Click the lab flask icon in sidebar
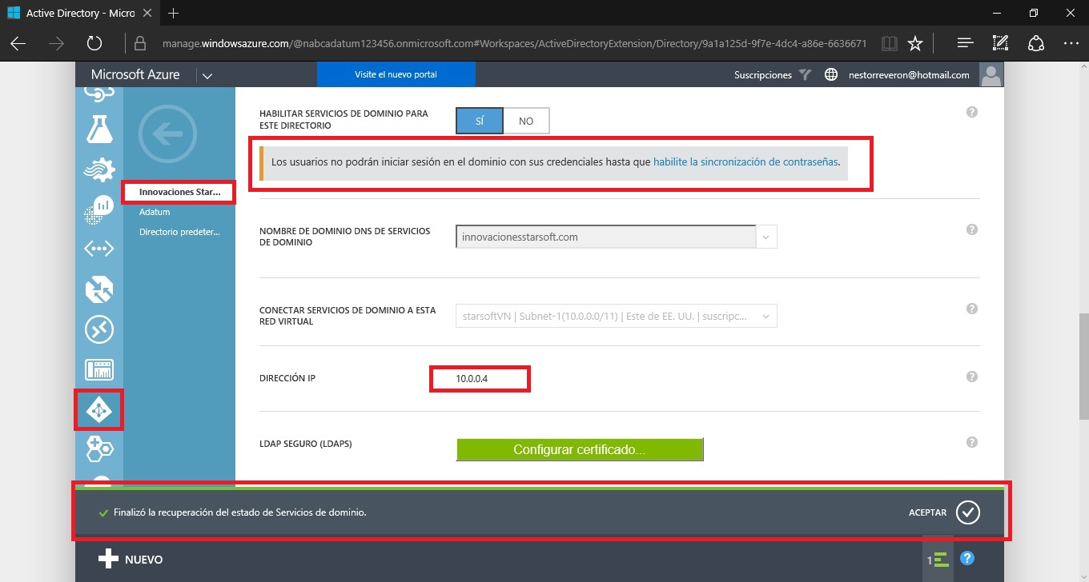 point(99,129)
